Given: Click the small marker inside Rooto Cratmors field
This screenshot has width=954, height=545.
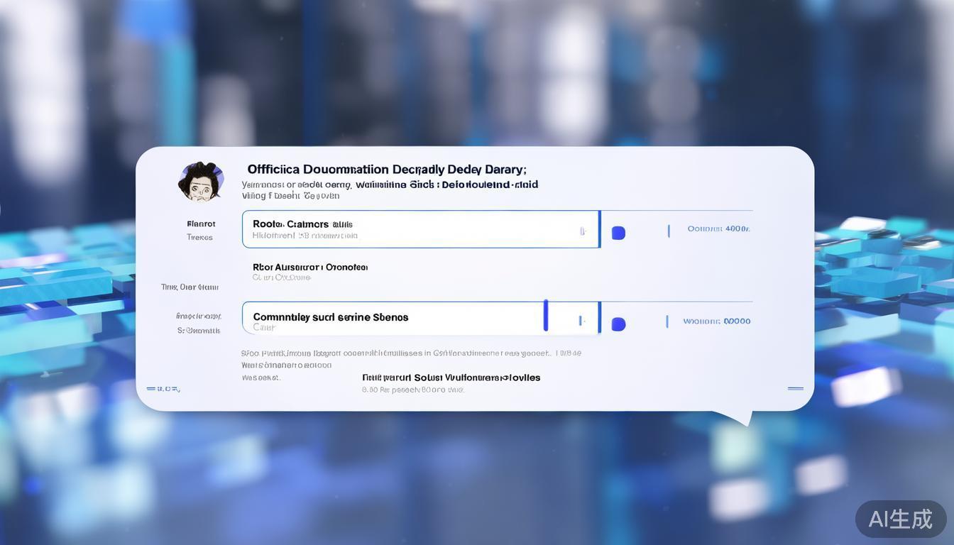Looking at the screenshot, I should (x=582, y=231).
